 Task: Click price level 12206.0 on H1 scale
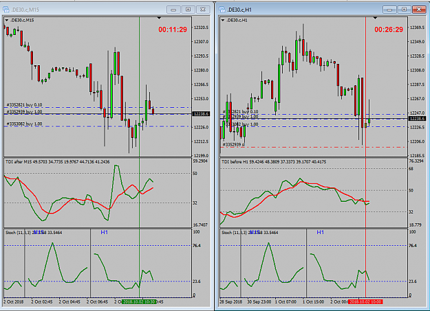(417, 142)
